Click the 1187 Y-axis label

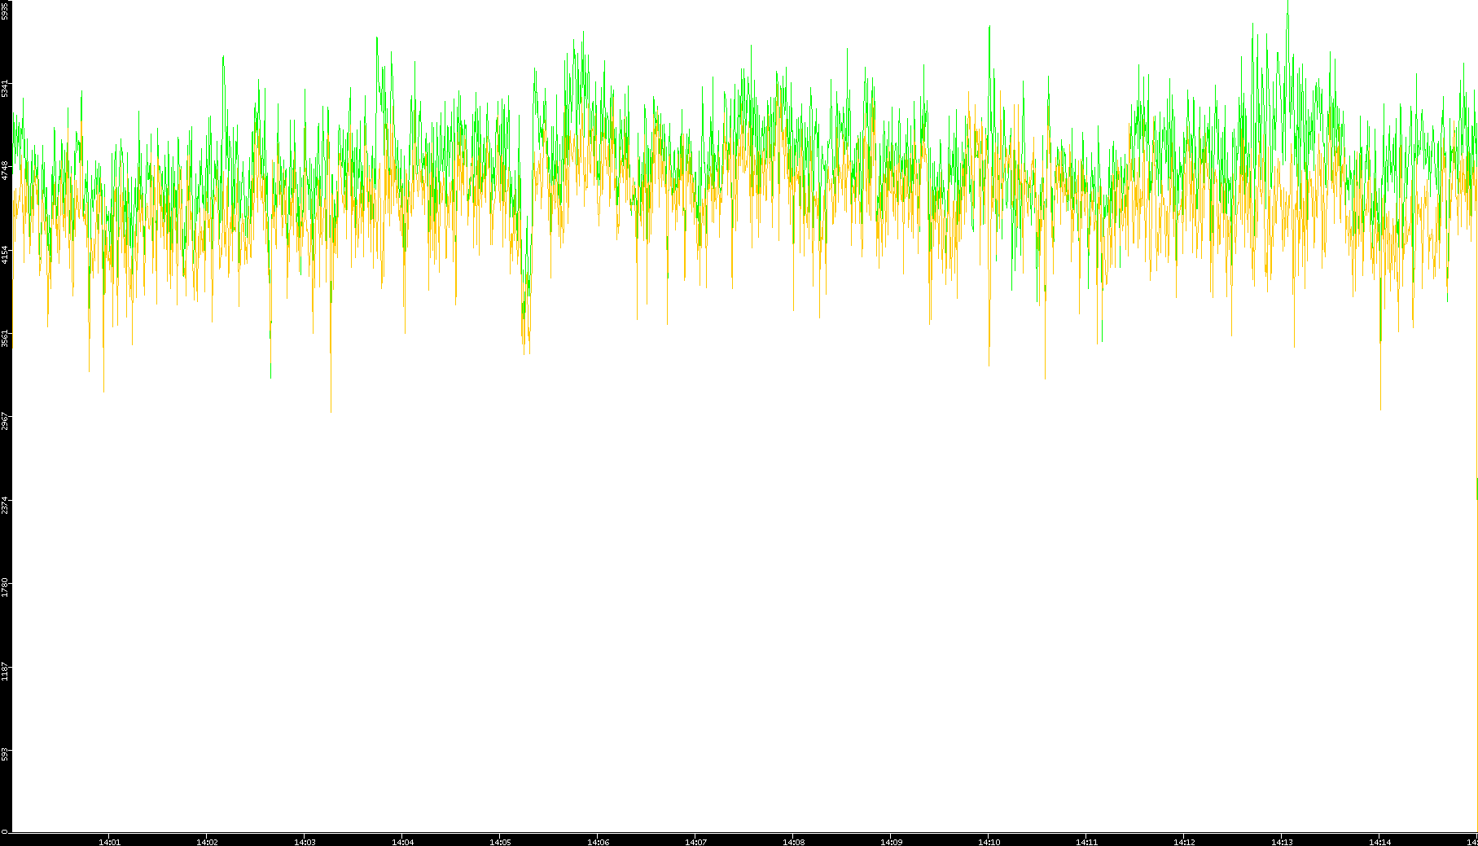(x=5, y=673)
